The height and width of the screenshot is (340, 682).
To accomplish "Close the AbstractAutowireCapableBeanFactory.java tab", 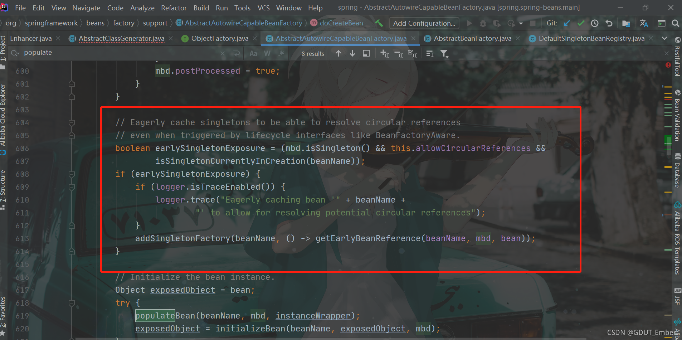I will coord(413,38).
